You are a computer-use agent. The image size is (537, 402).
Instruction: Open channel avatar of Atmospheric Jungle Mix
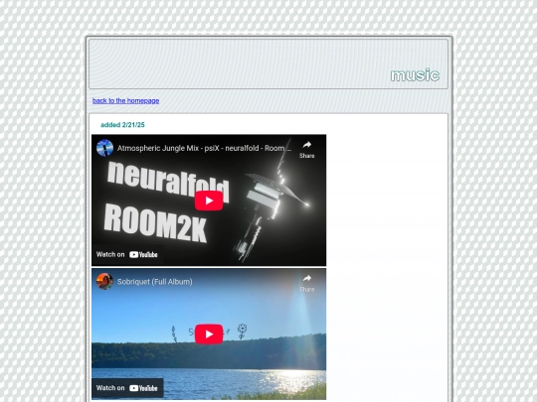click(x=104, y=148)
